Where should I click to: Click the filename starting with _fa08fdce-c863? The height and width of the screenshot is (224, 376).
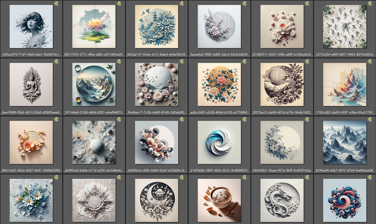tap(156, 170)
